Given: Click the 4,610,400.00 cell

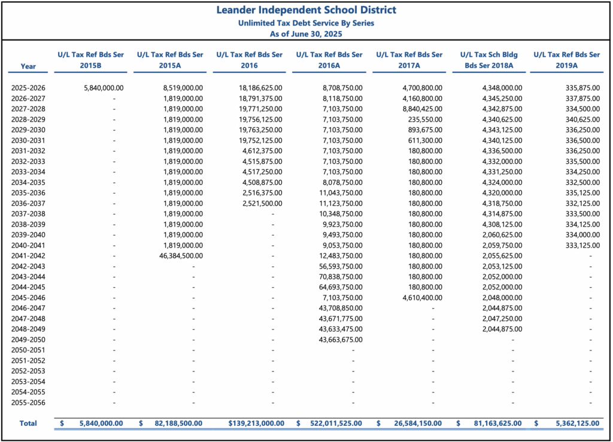Looking at the screenshot, I should click(423, 298).
